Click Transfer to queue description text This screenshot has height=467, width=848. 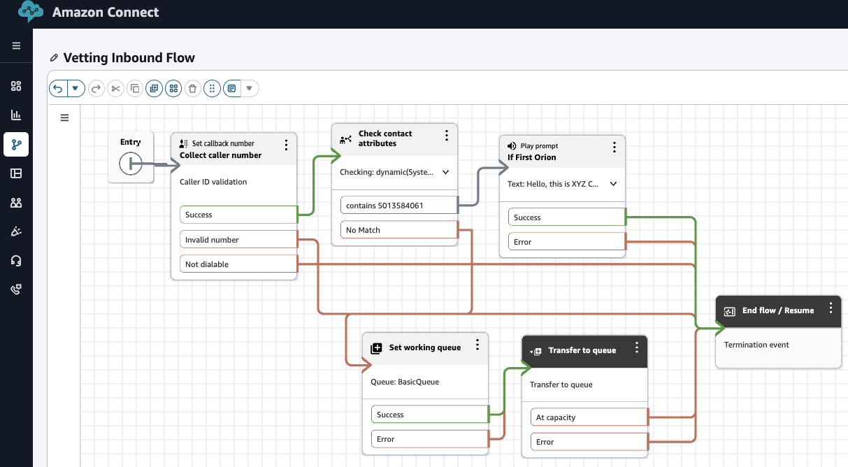(561, 385)
